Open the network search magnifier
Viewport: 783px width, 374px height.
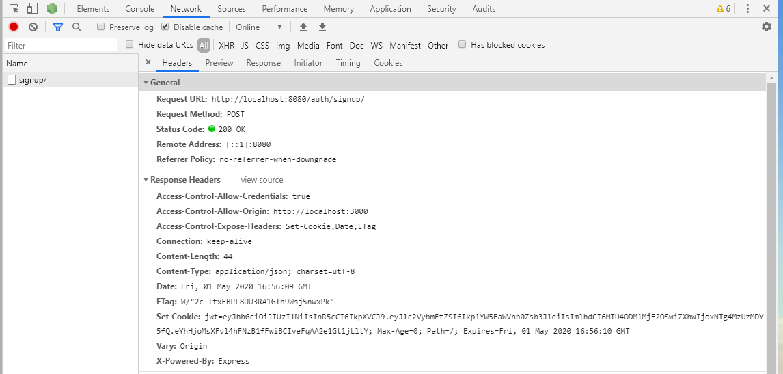[x=77, y=27]
